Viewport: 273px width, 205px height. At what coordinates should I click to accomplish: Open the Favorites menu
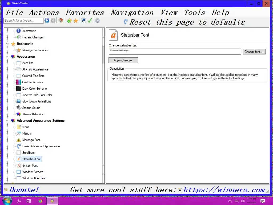tap(85, 13)
